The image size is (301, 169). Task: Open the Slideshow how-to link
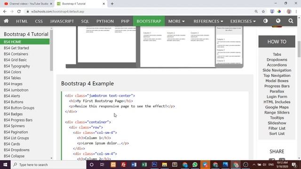(277, 123)
